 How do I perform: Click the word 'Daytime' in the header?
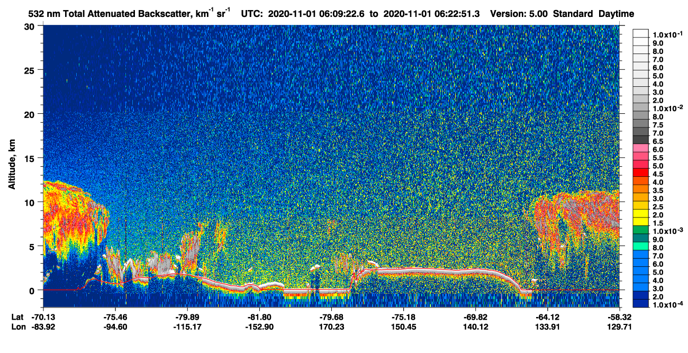pyautogui.click(x=616, y=14)
